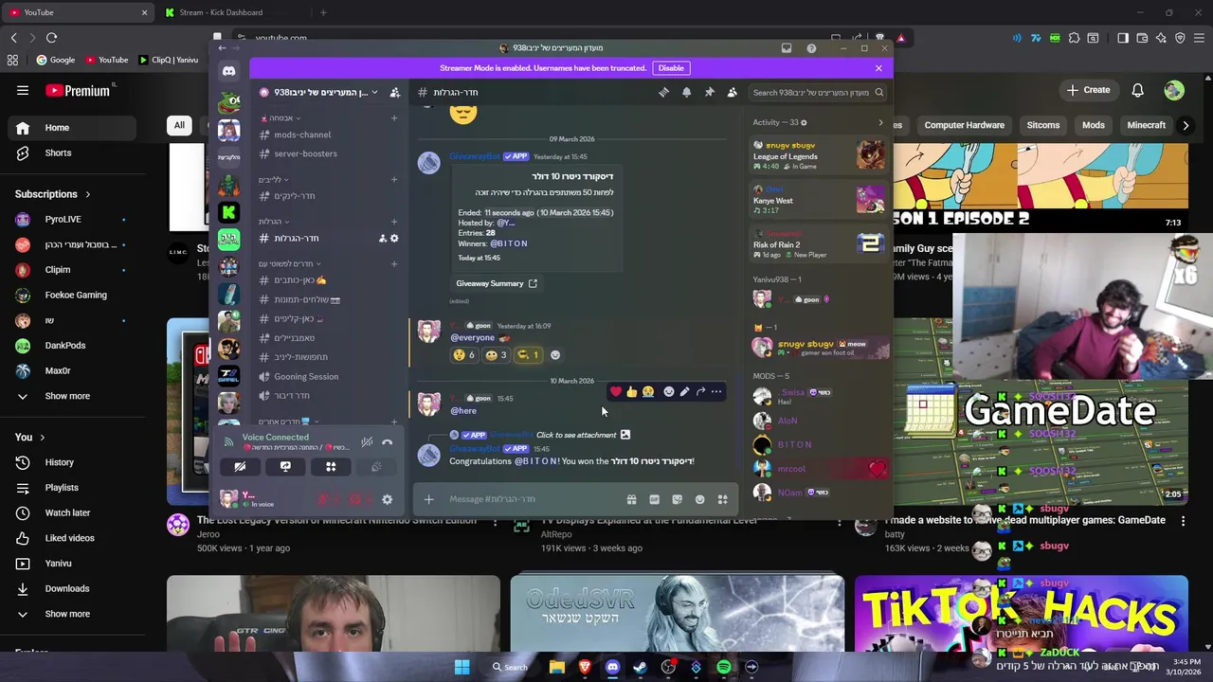Toggle noise suppression in Voice Connected panel

(367, 442)
